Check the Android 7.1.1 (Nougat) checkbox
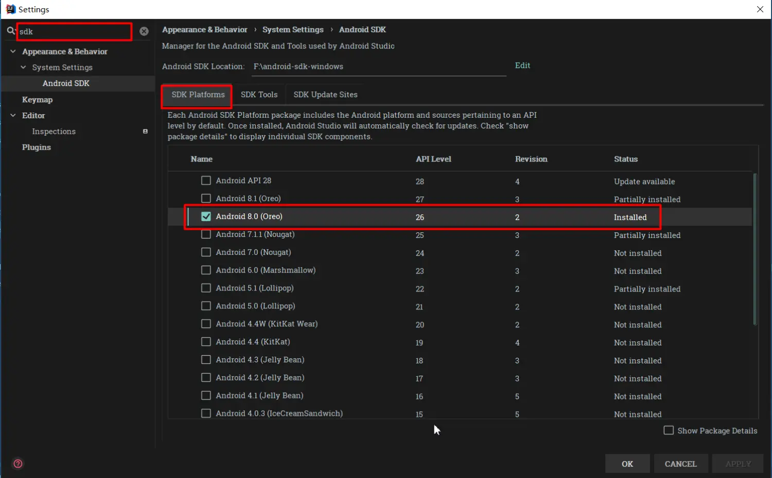Screen dimensions: 772x478 click(206, 234)
